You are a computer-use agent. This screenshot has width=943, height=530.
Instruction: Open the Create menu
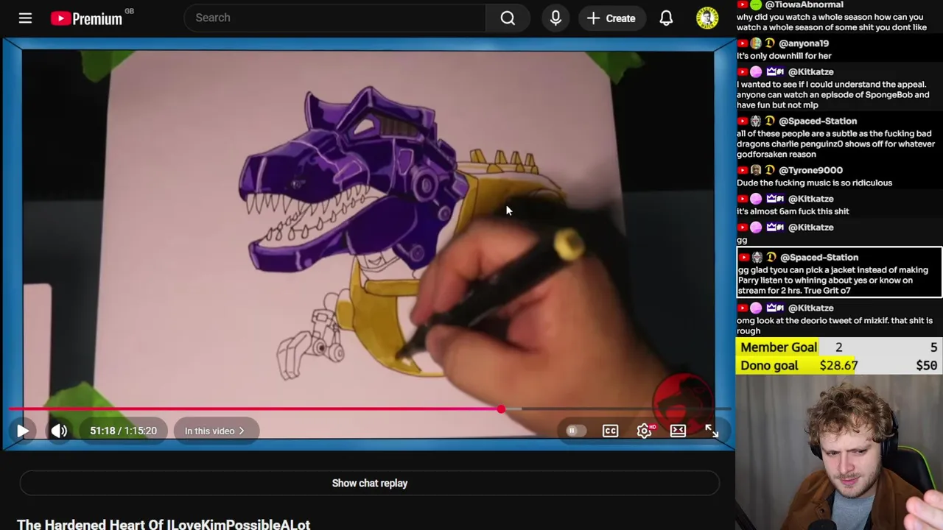pyautogui.click(x=611, y=18)
